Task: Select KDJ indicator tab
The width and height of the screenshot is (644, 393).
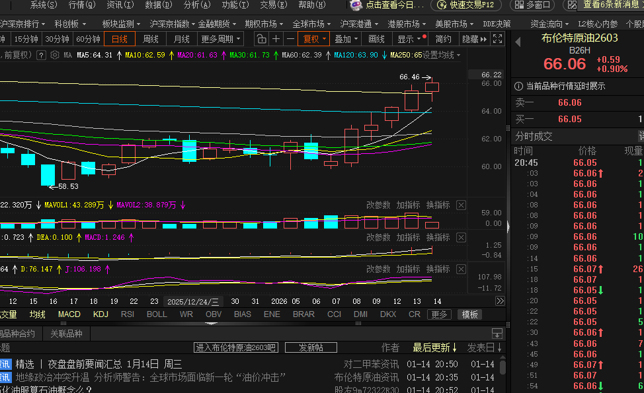Action: point(101,314)
